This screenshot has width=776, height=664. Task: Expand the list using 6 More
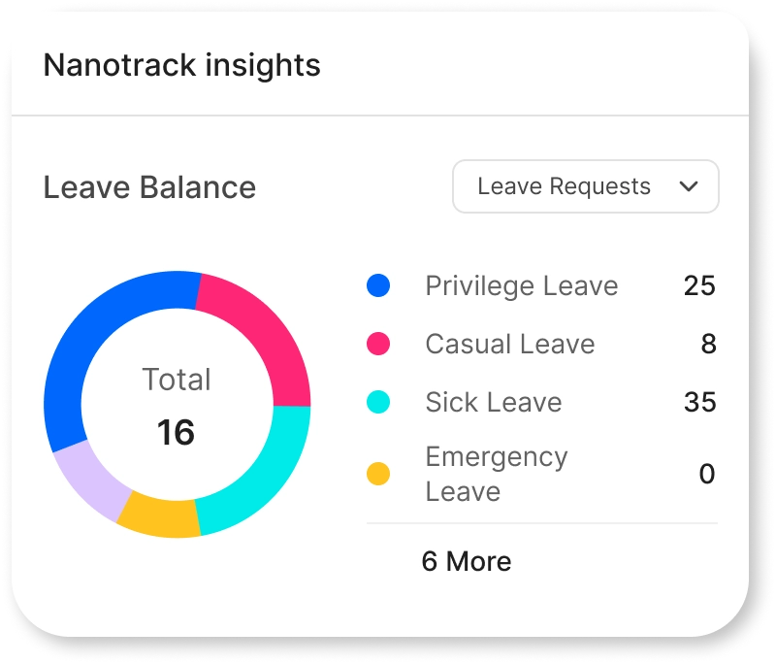click(x=467, y=561)
